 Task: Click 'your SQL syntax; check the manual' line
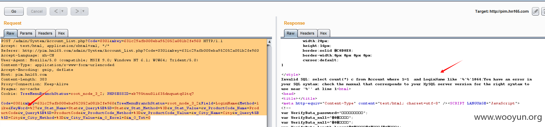click(x=405, y=84)
